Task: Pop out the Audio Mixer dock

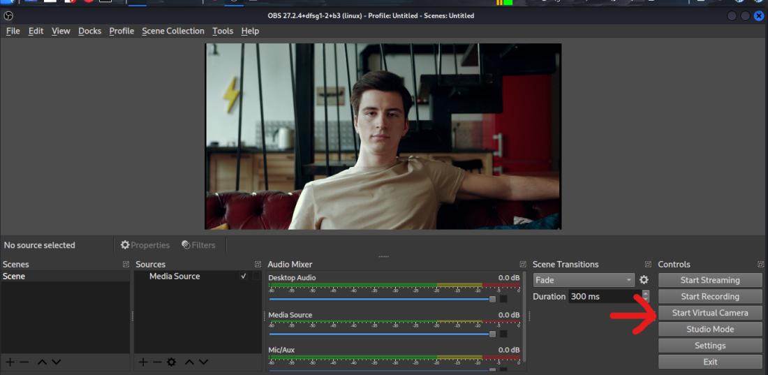Action: (523, 265)
